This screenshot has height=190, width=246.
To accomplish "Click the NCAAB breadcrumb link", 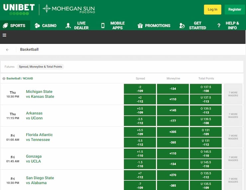I will point(28,78).
